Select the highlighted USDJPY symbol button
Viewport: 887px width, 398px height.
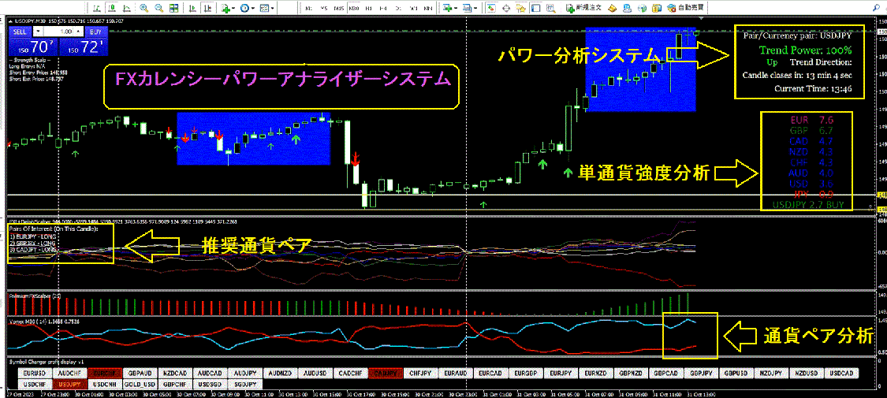tap(69, 383)
